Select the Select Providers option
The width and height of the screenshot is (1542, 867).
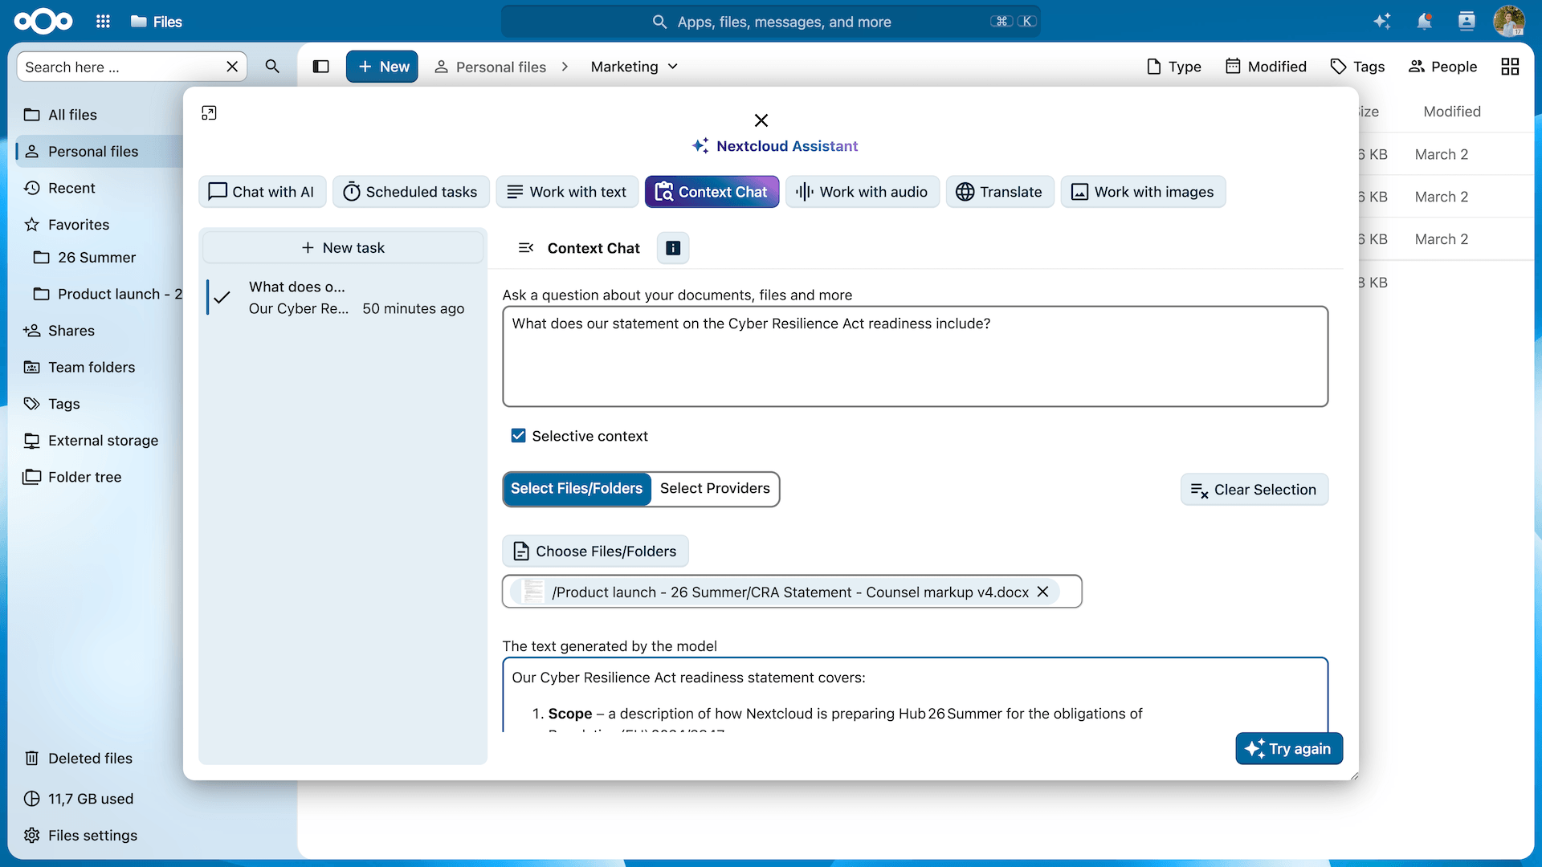click(715, 489)
